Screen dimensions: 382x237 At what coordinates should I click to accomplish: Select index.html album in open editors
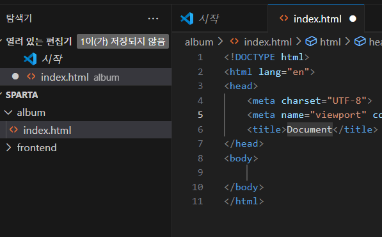[86, 77]
